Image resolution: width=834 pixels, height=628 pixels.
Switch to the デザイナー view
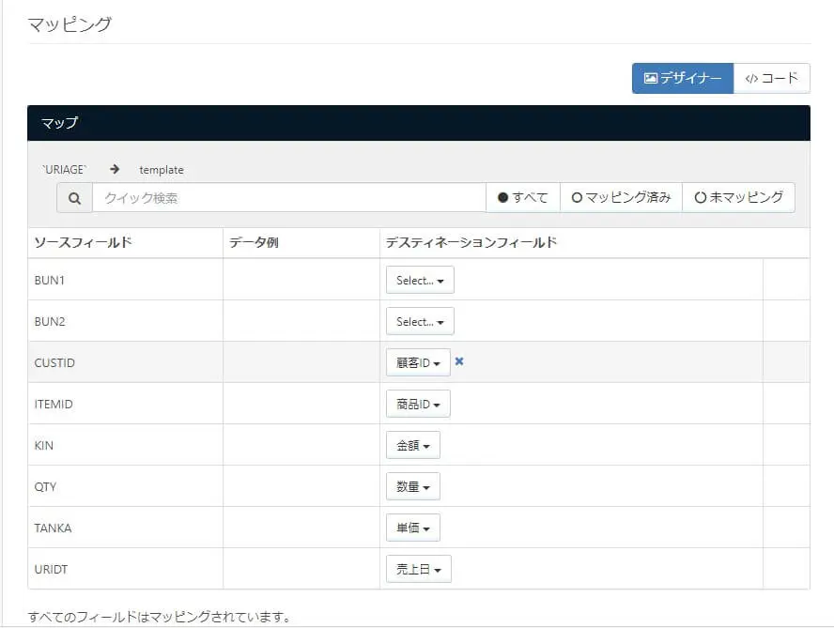click(683, 78)
